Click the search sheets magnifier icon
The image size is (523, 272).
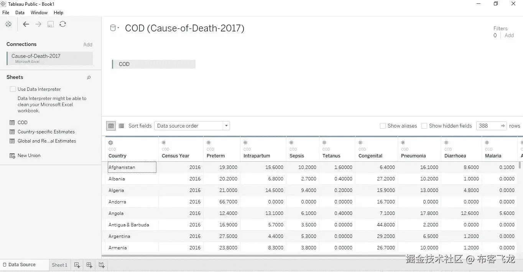click(x=89, y=77)
